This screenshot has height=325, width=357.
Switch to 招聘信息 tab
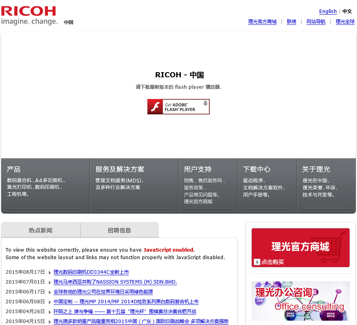[x=119, y=230]
